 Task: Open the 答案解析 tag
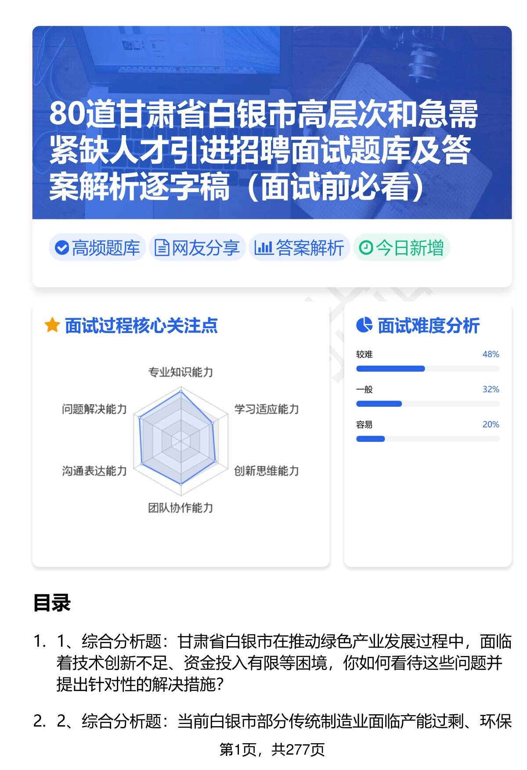pyautogui.click(x=300, y=248)
